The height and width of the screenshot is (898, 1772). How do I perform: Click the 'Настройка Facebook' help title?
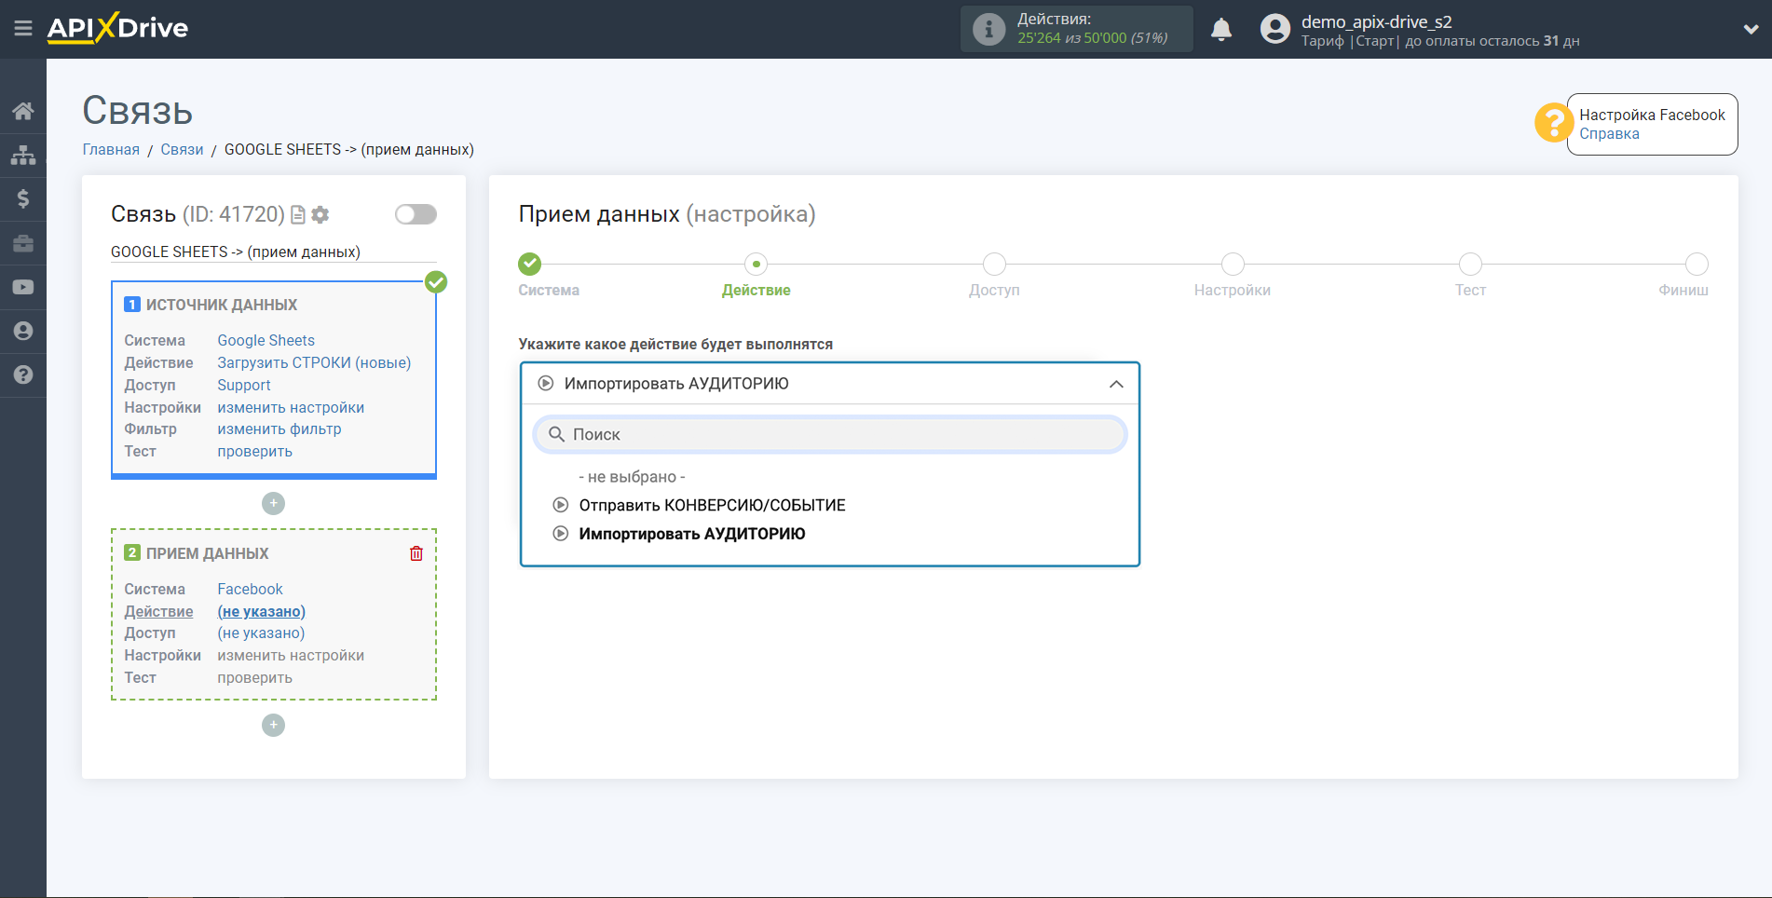coord(1652,115)
